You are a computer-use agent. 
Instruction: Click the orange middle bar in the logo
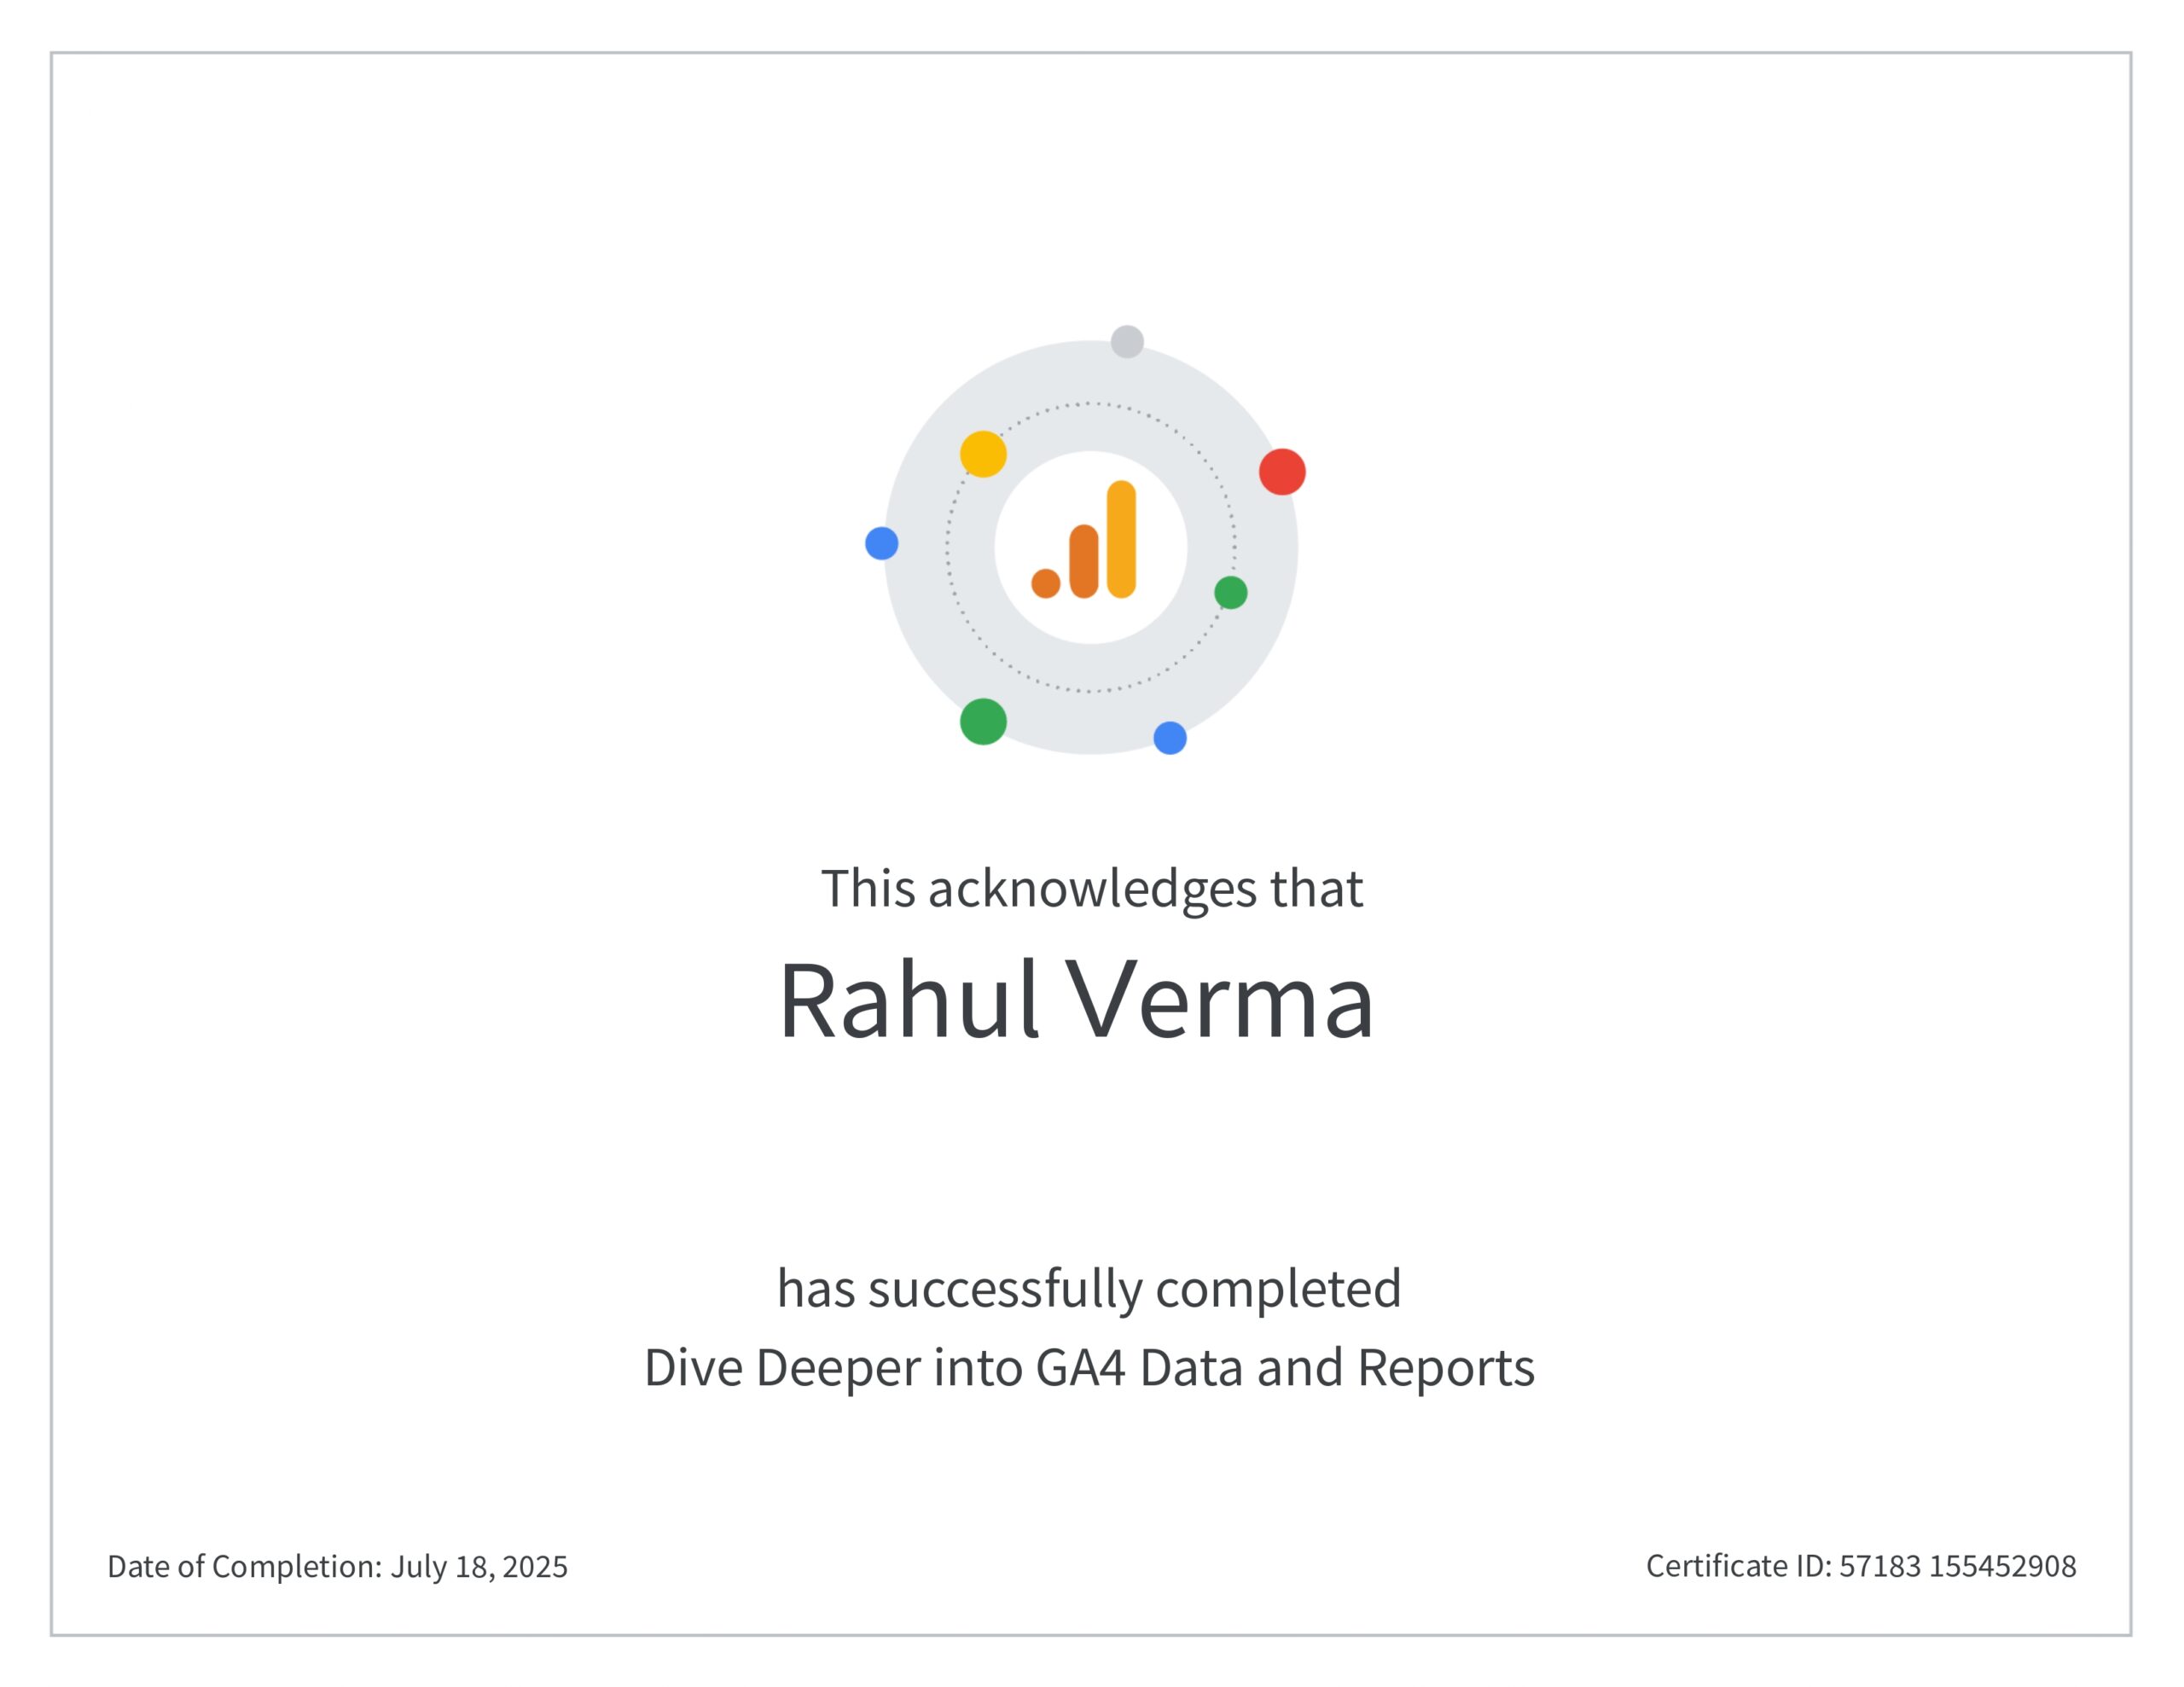[x=1084, y=561]
